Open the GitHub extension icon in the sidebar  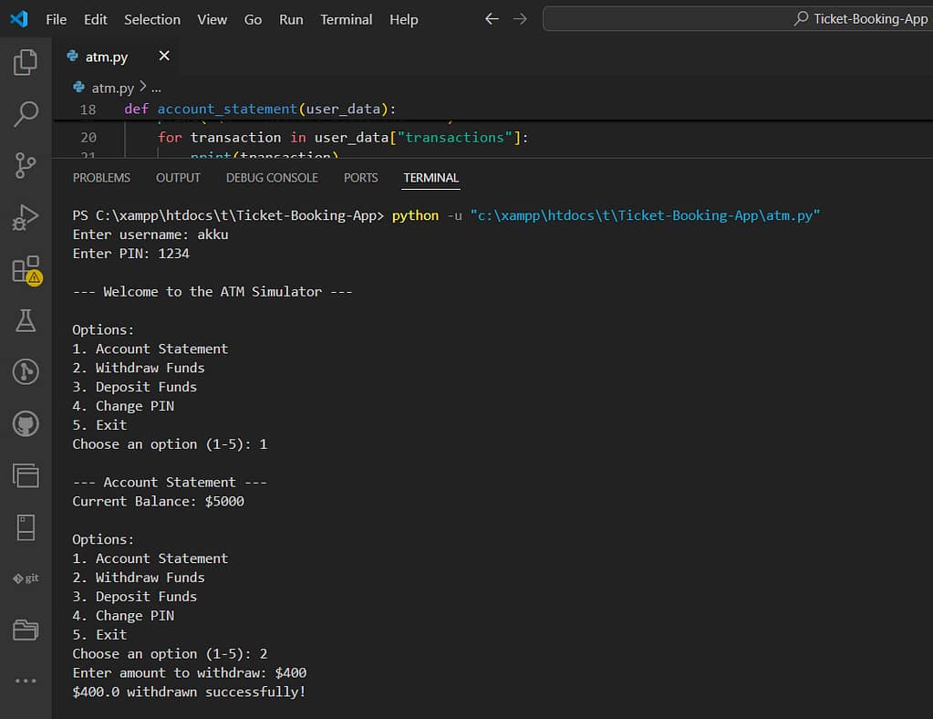click(25, 422)
